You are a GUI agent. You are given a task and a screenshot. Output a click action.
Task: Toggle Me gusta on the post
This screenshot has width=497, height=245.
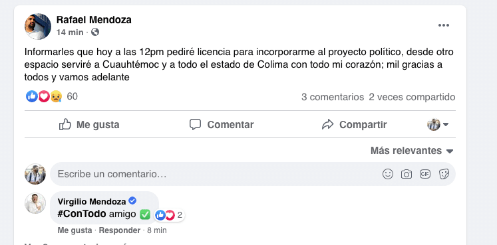(89, 125)
